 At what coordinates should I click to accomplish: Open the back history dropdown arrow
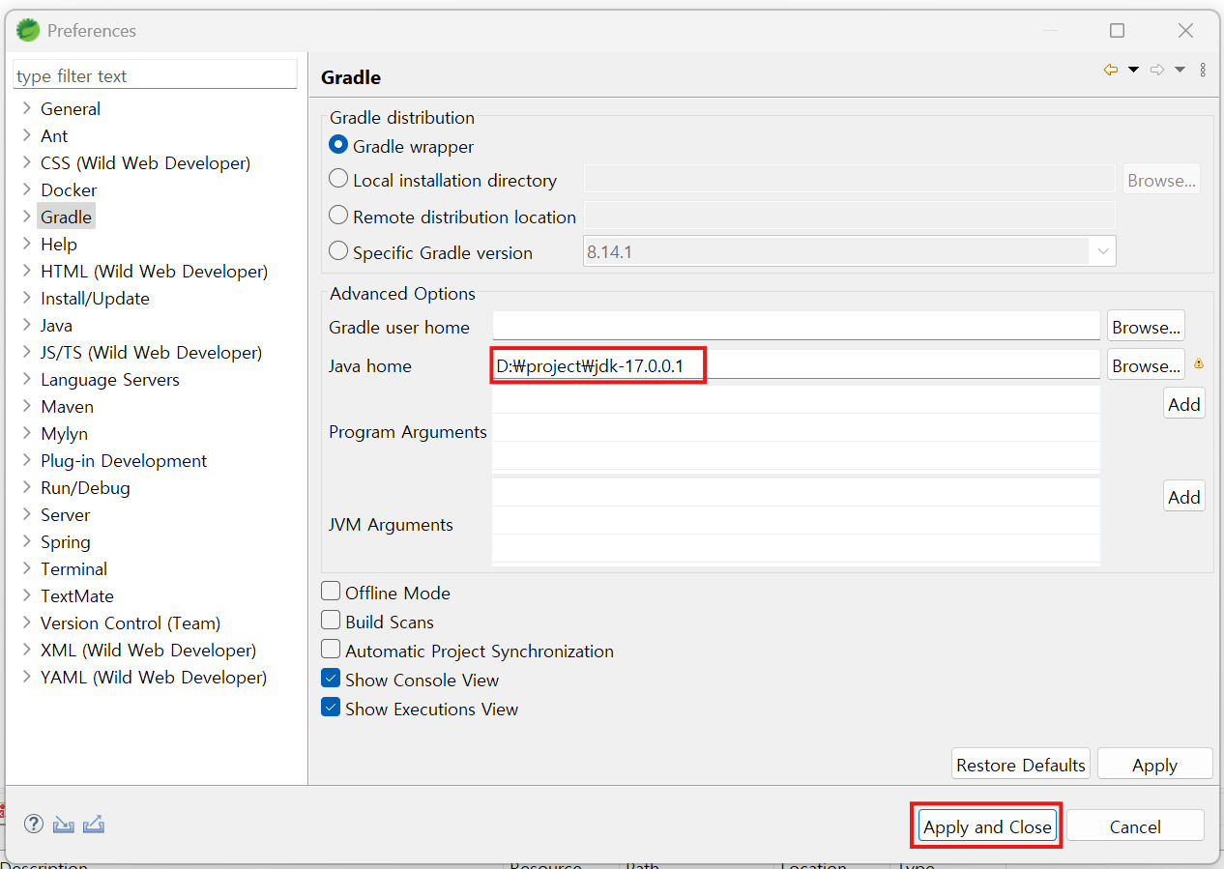pos(1133,70)
